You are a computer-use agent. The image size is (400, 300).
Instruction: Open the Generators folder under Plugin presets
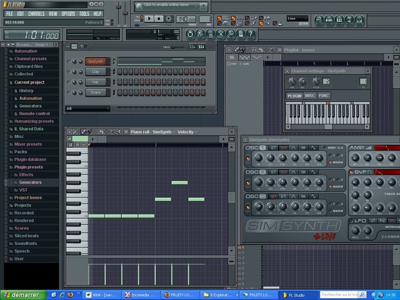pyautogui.click(x=30, y=182)
